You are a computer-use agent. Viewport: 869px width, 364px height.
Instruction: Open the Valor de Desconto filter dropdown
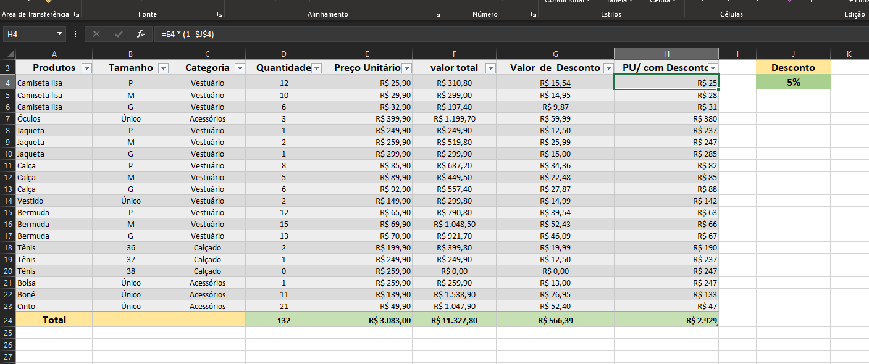click(608, 68)
